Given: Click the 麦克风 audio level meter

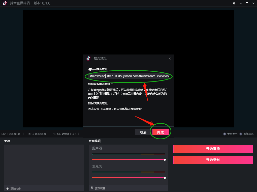Looking at the screenshot, I should pyautogui.click(x=128, y=172).
